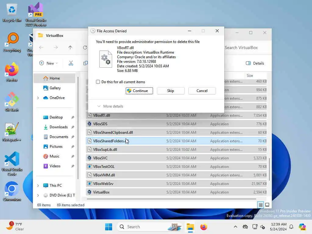Click the Continue button with shield
312x234 pixels.
coord(139,91)
